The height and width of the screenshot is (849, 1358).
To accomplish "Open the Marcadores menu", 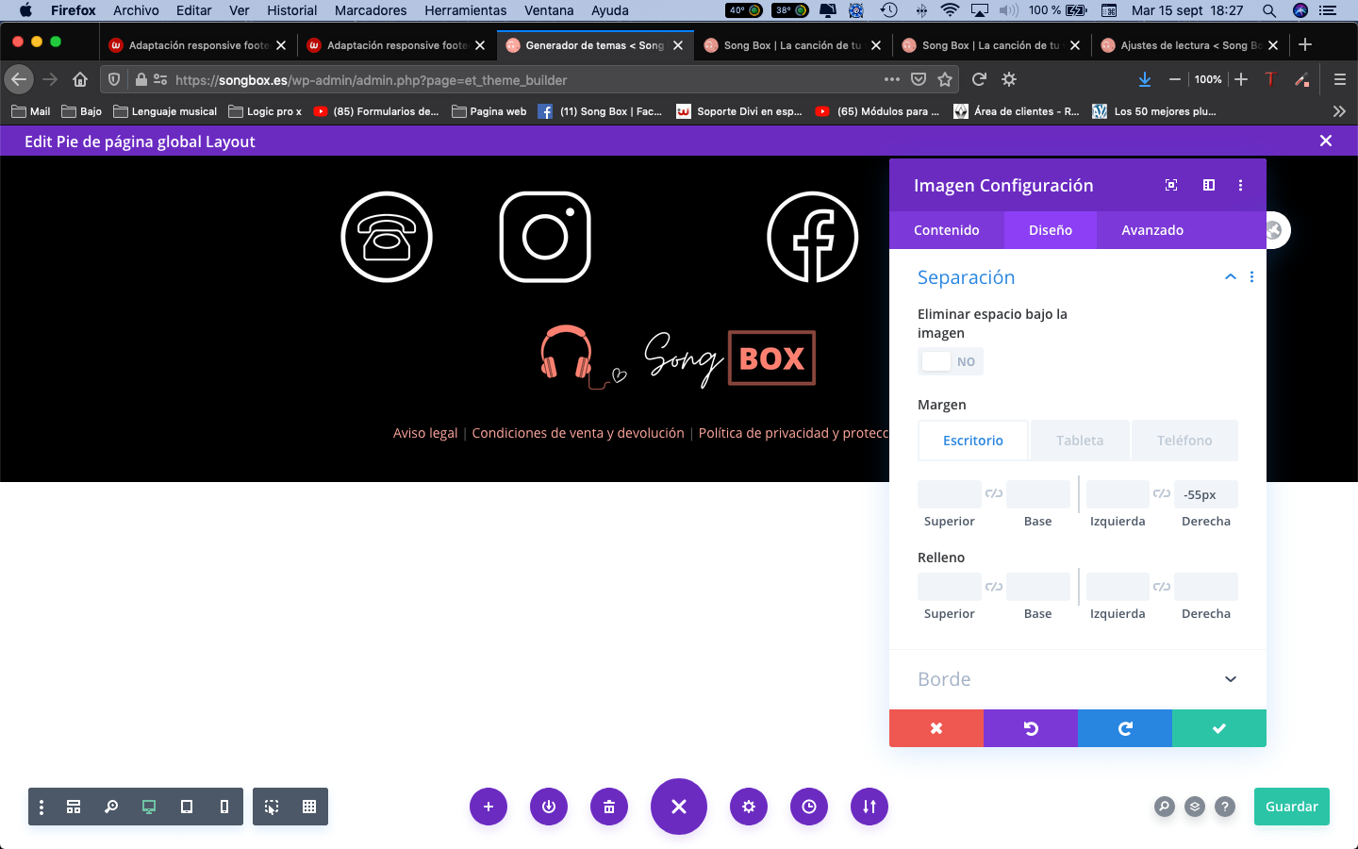I will pyautogui.click(x=371, y=10).
